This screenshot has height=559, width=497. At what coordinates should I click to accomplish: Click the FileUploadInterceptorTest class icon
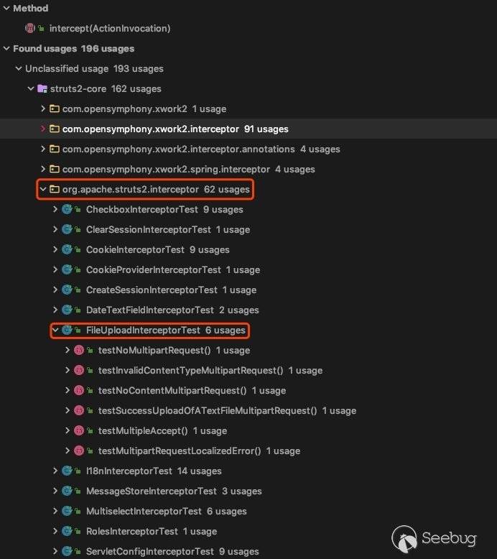(68, 331)
